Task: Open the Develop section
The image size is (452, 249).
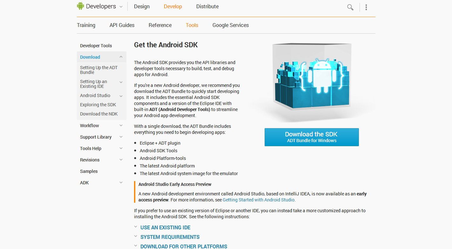Action: [x=173, y=6]
